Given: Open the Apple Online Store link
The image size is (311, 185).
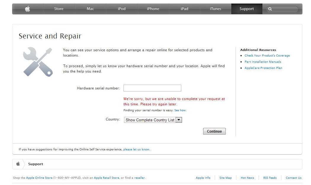Looking at the screenshot, I should [x=39, y=178].
